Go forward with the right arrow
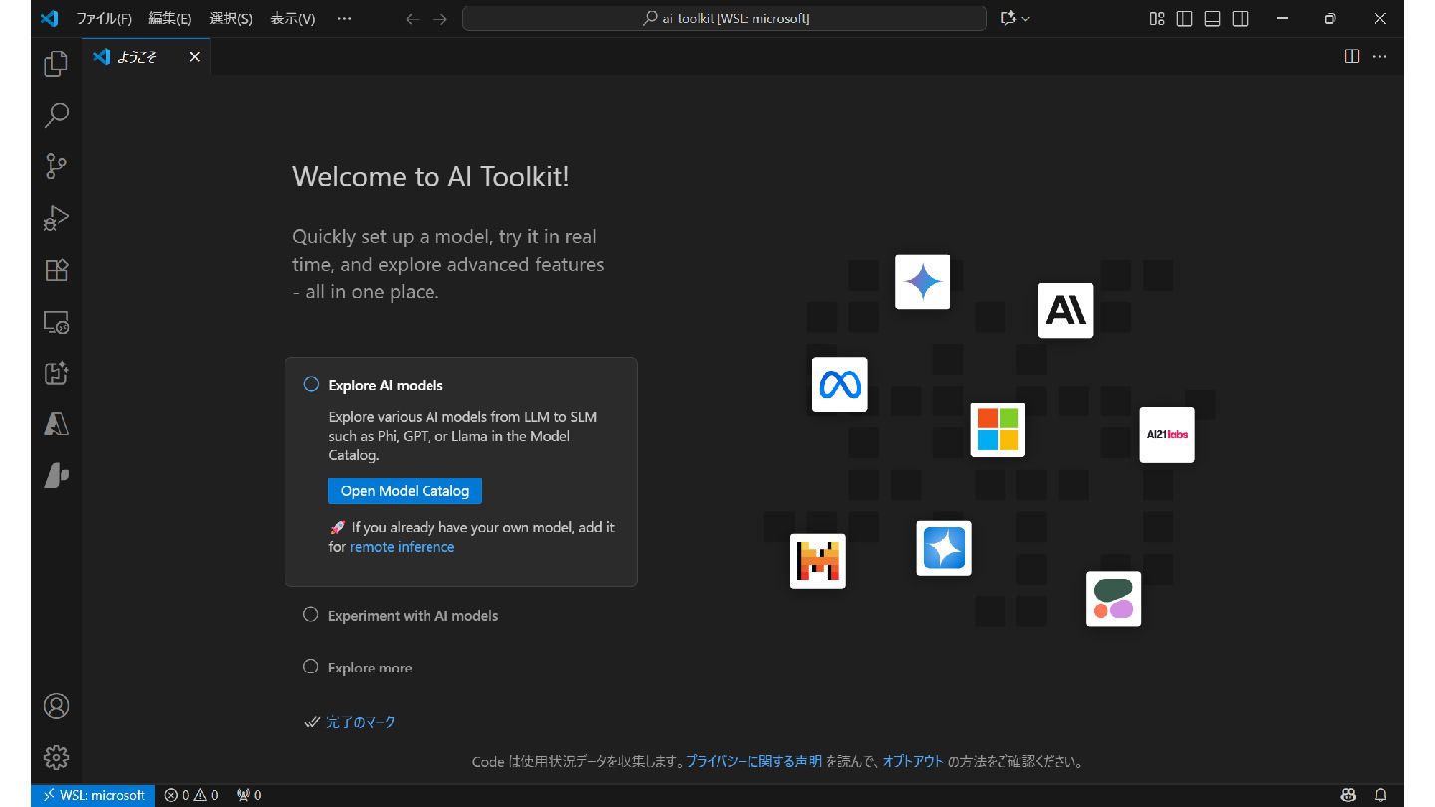 [x=440, y=18]
